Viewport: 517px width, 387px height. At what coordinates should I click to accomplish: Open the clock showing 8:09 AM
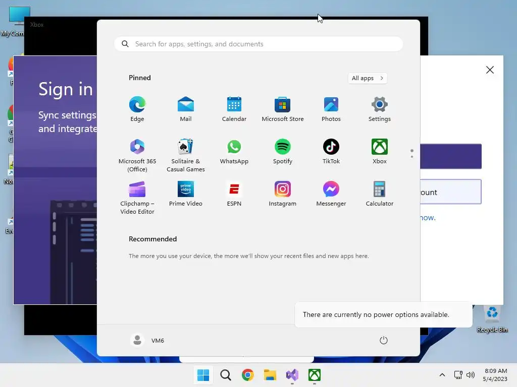[495, 375]
